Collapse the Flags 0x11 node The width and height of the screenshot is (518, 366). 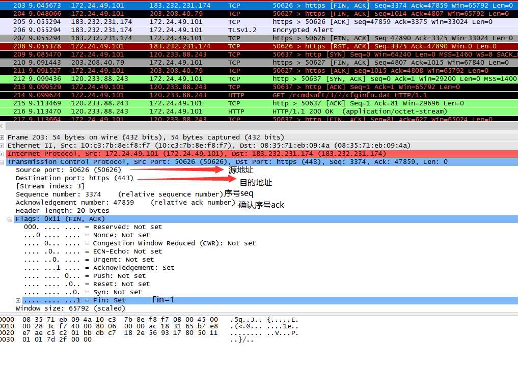(10, 219)
